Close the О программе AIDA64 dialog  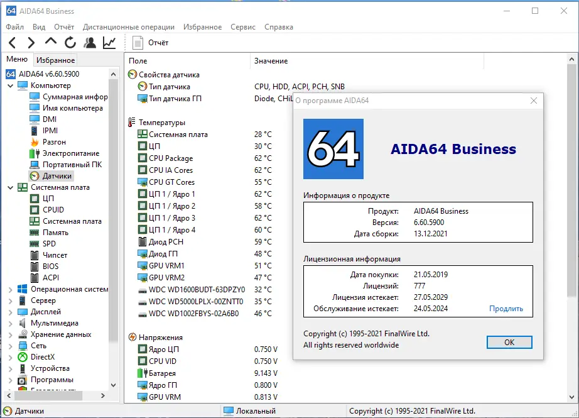pyautogui.click(x=534, y=101)
